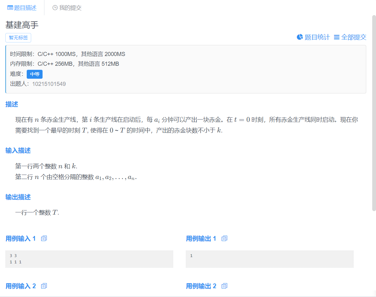Click the 基建高手 problem title
Image resolution: width=376 pixels, height=297 pixels.
click(22, 25)
